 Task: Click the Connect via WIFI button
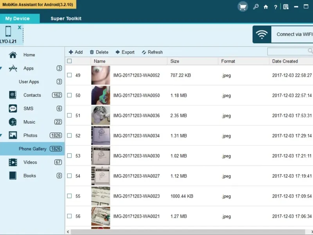point(282,34)
